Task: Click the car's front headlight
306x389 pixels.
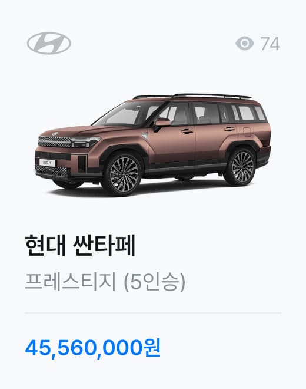Action: click(85, 142)
